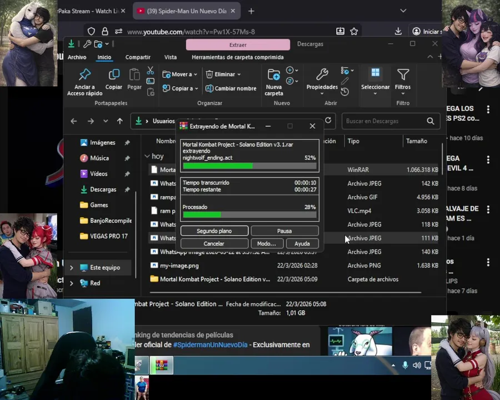
Task: Select the my-image.png file
Action: click(x=294, y=266)
